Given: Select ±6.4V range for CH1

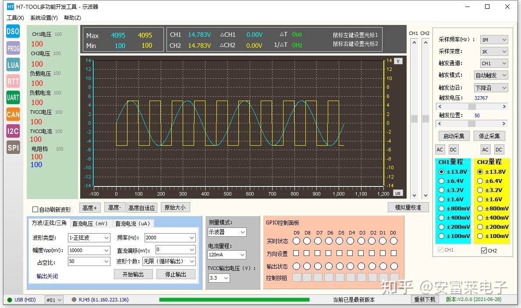Looking at the screenshot, I should coord(442,181).
